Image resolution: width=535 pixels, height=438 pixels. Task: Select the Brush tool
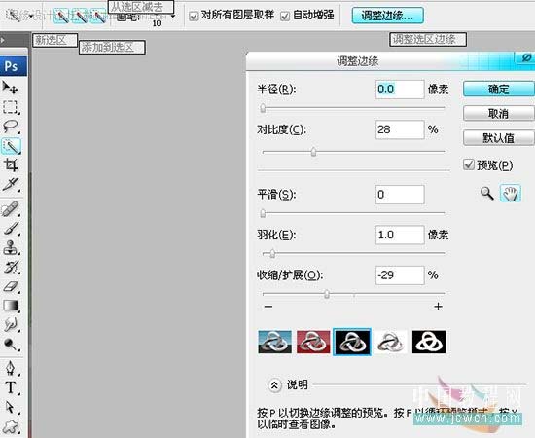(11, 228)
